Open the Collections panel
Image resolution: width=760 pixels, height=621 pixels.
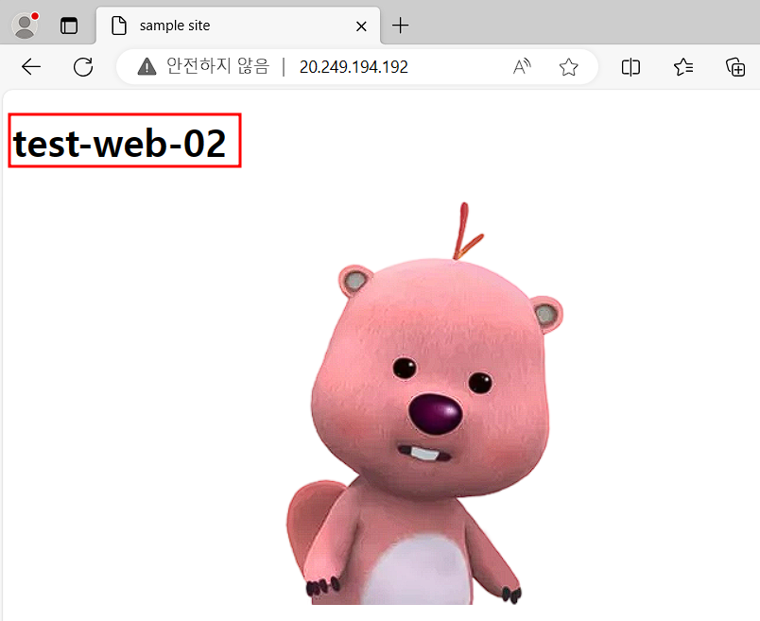coord(735,67)
